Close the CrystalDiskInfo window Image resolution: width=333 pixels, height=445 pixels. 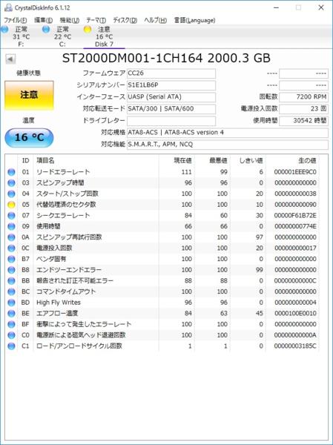[321, 7]
